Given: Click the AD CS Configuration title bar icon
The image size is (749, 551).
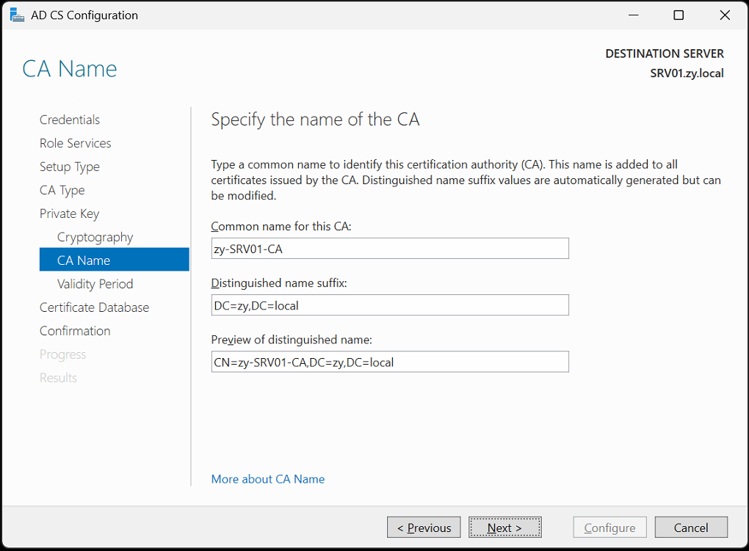Looking at the screenshot, I should (17, 15).
